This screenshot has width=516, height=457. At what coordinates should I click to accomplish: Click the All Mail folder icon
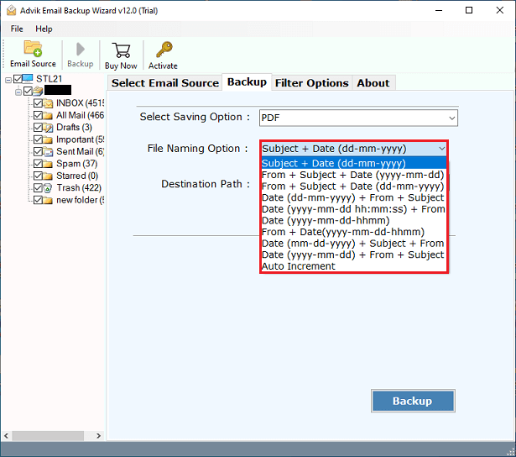tap(48, 116)
